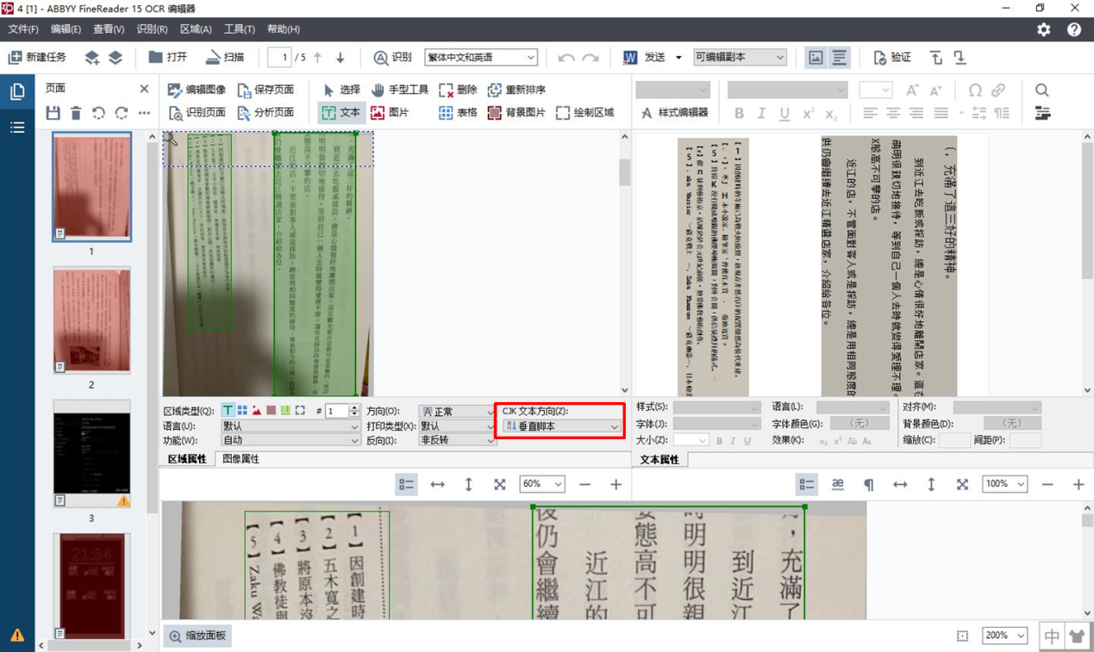Viewport: 1094px width, 652px height.
Task: Select the 图片 picture area tool
Action: 390,112
